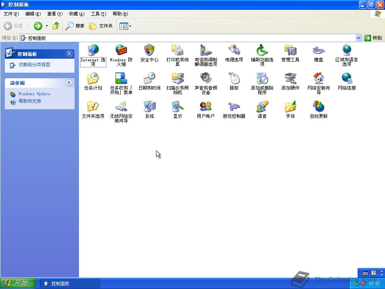This screenshot has height=289, width=385.
Task: Open the 帮助(H) menu
Action: point(120,14)
